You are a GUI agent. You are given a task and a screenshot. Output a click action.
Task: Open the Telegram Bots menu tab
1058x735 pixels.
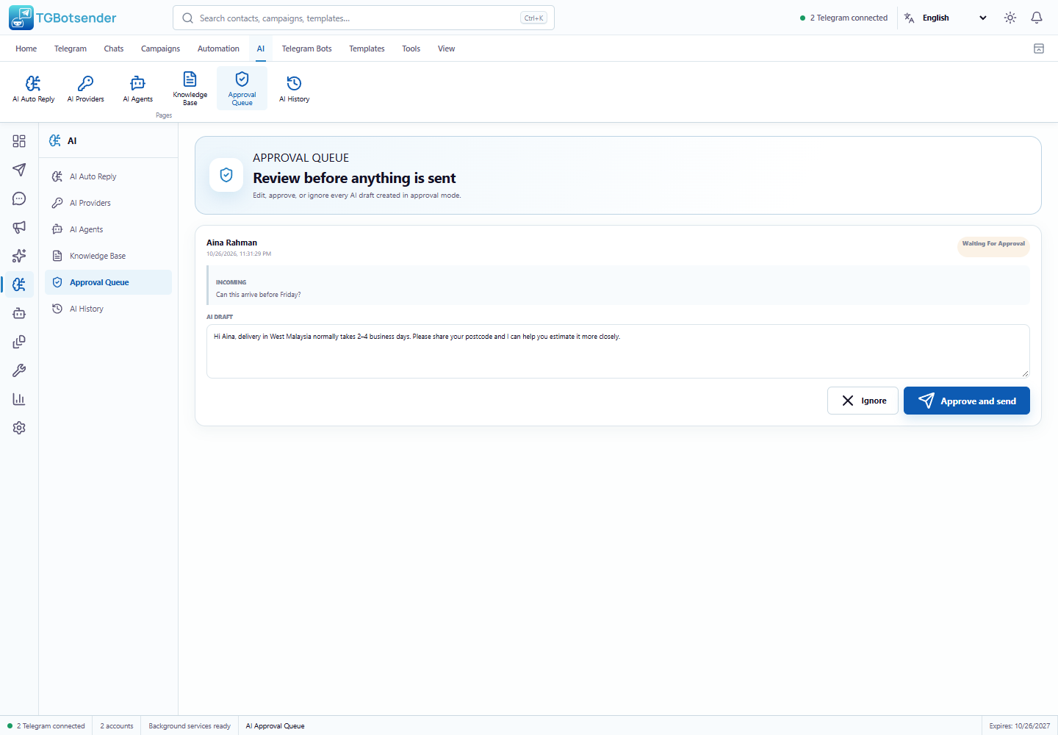(x=306, y=49)
